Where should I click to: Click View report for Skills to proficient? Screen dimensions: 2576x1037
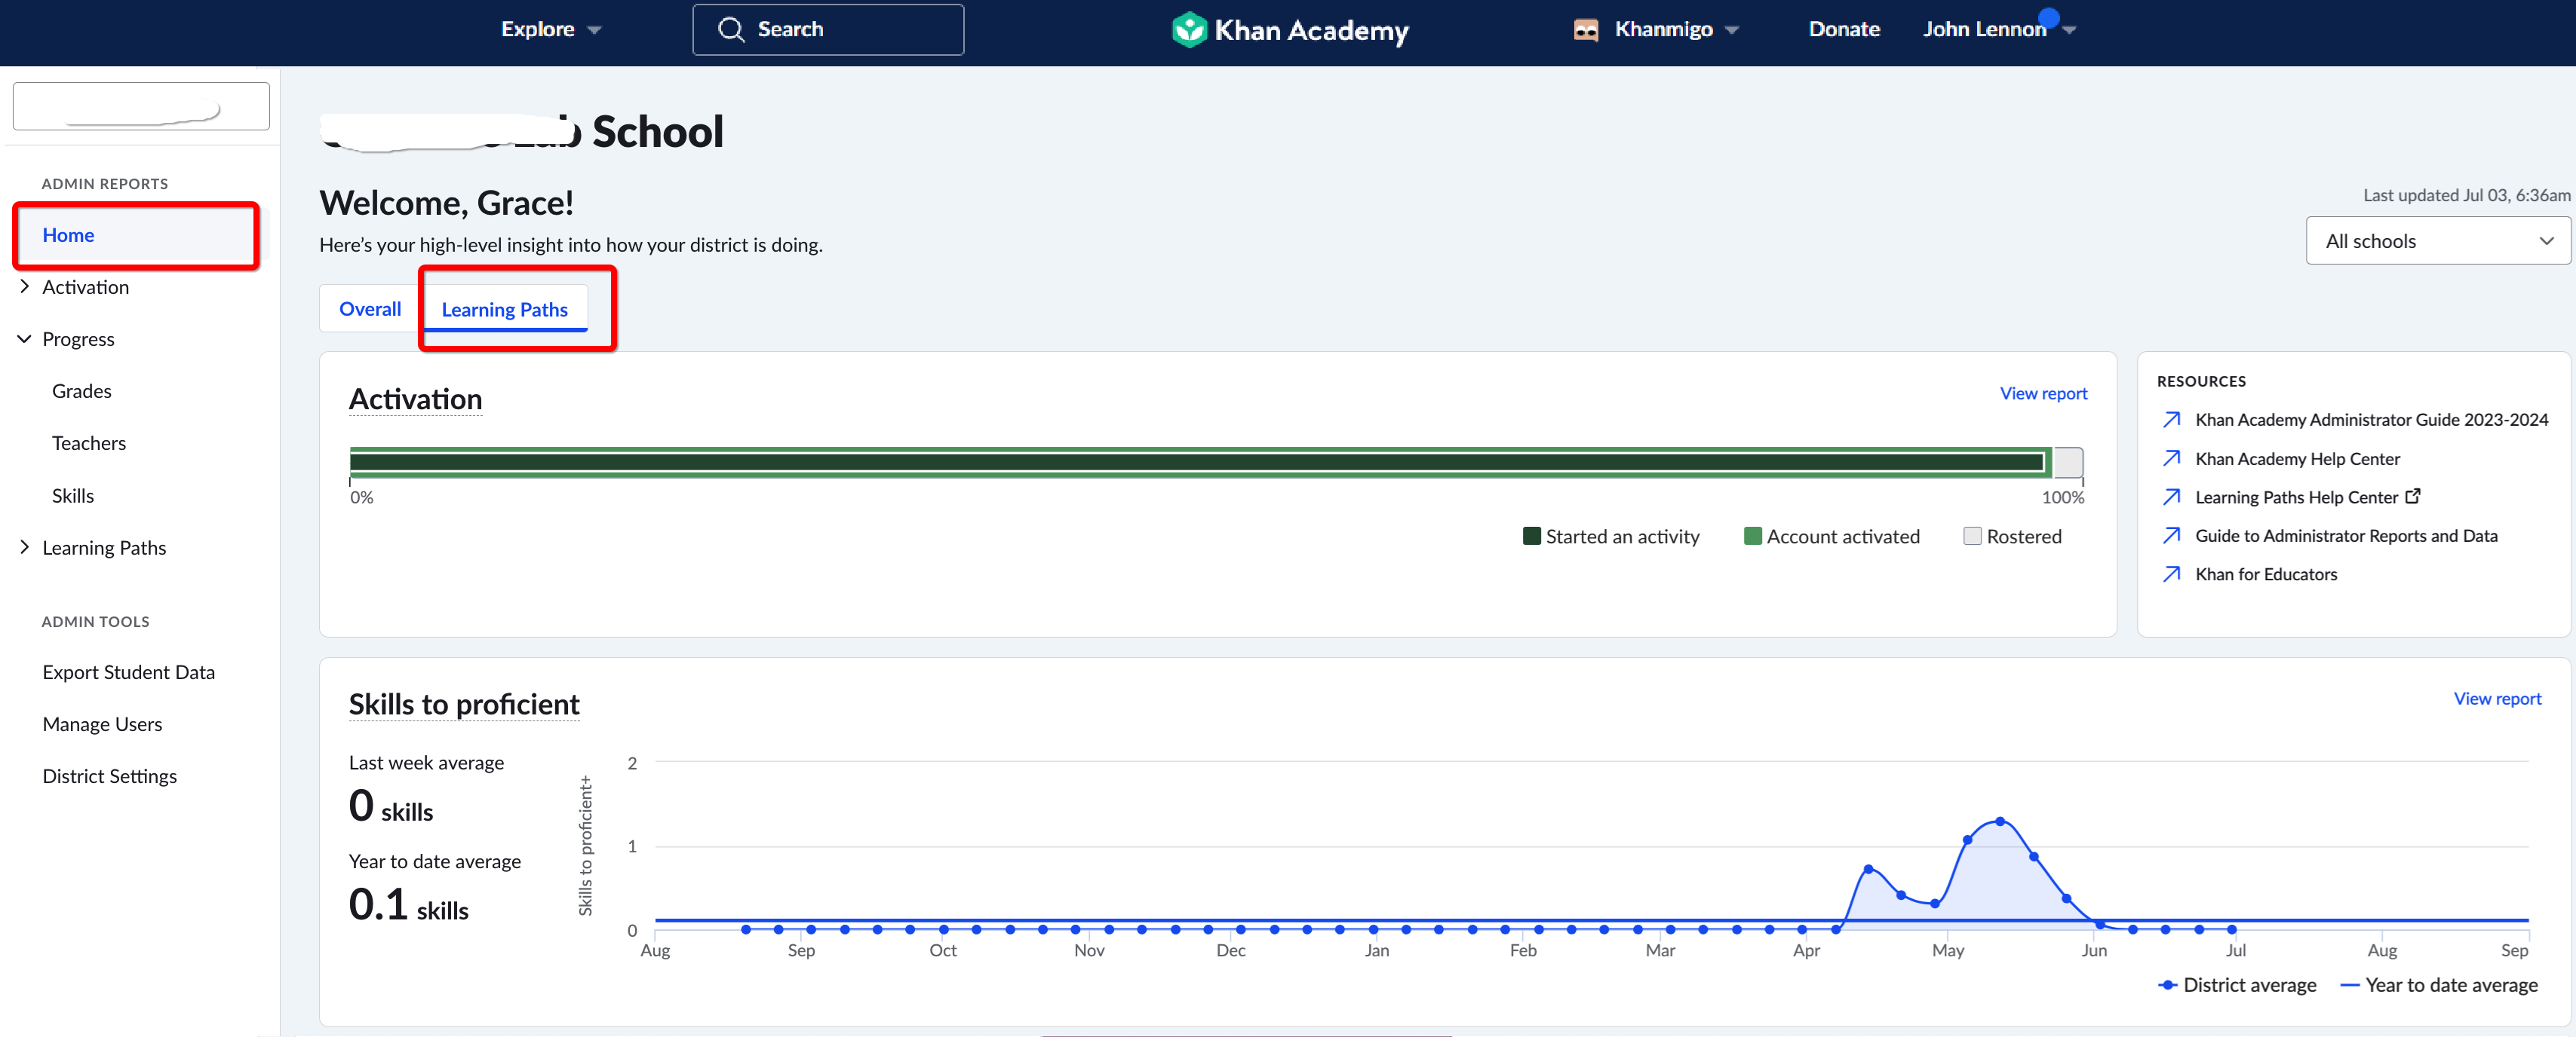point(2497,699)
